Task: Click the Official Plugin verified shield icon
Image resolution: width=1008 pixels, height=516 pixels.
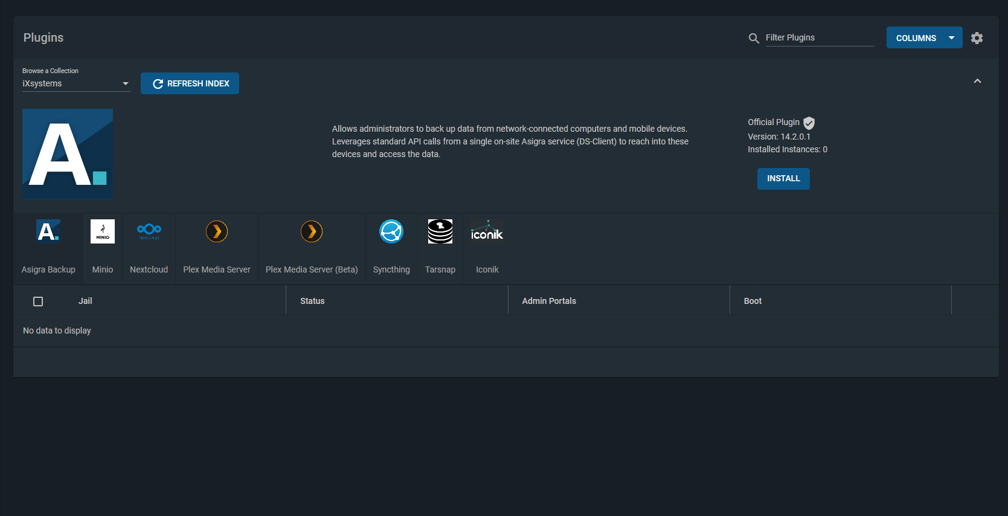Action: click(x=809, y=123)
